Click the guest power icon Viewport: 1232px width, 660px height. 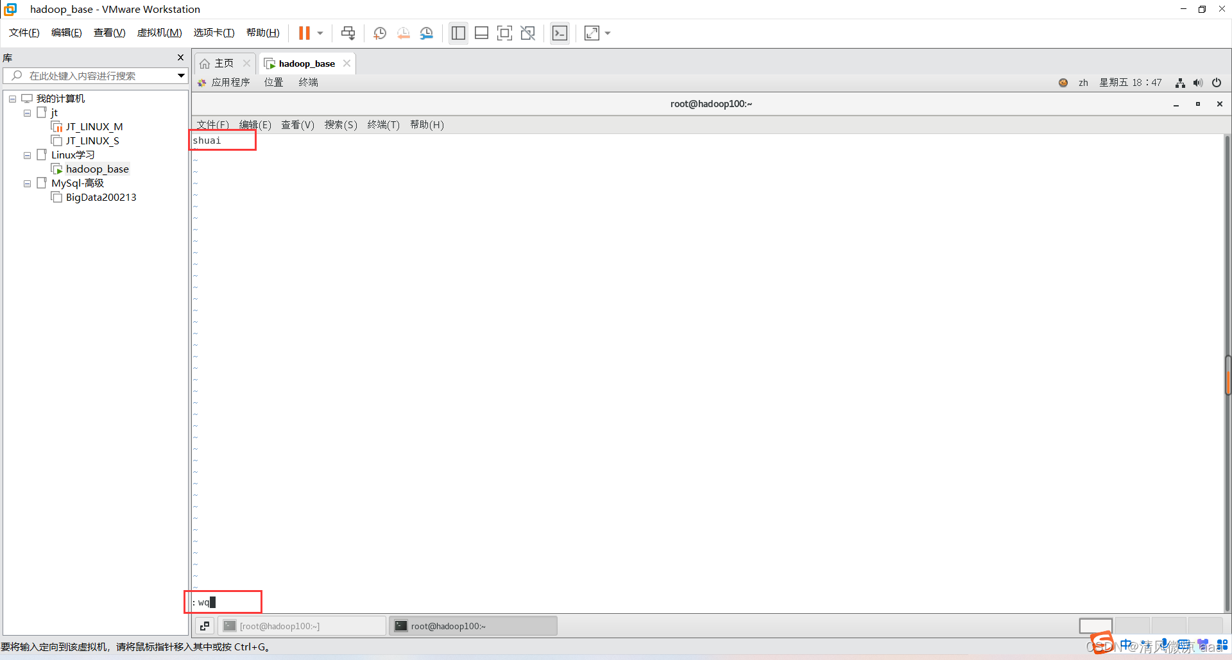point(1216,83)
